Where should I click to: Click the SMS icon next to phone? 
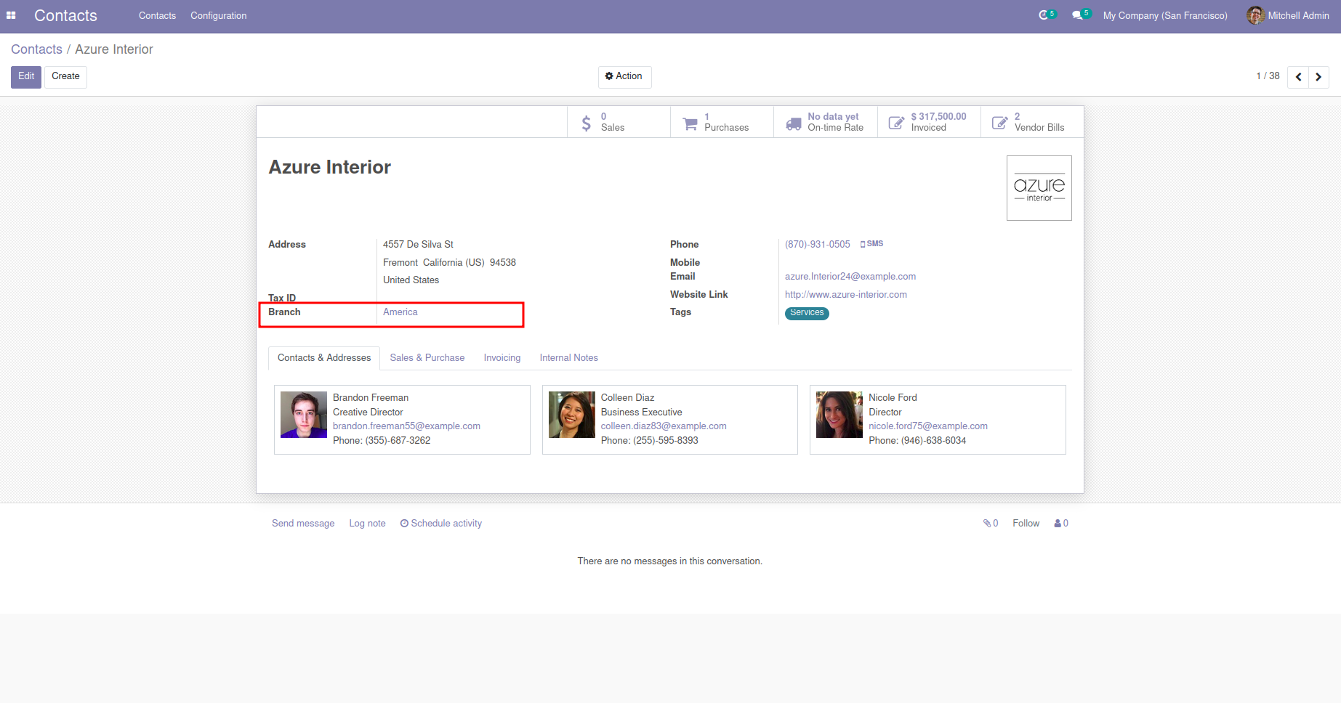(x=871, y=244)
